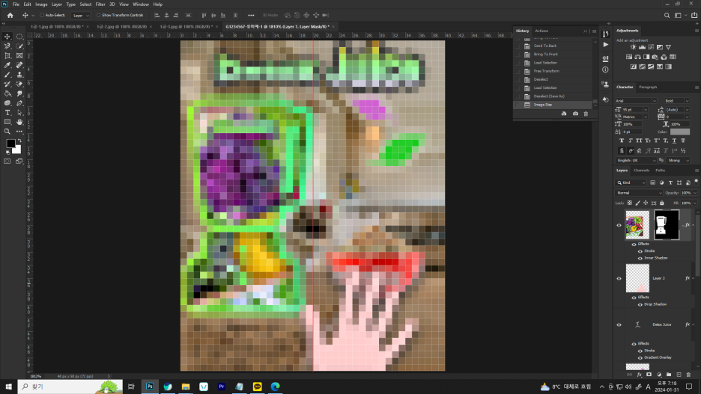
Task: Delete layer with Layers panel trash icon
Action: coord(688,375)
